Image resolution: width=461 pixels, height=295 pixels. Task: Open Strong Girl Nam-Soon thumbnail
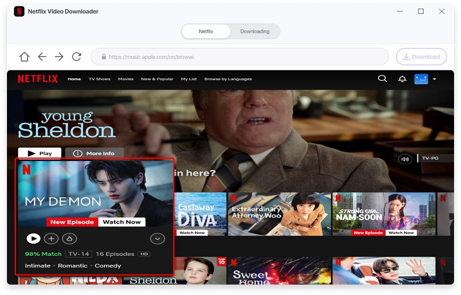point(384,214)
